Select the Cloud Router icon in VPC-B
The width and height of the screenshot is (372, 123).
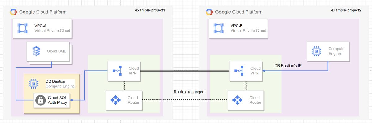click(x=238, y=100)
